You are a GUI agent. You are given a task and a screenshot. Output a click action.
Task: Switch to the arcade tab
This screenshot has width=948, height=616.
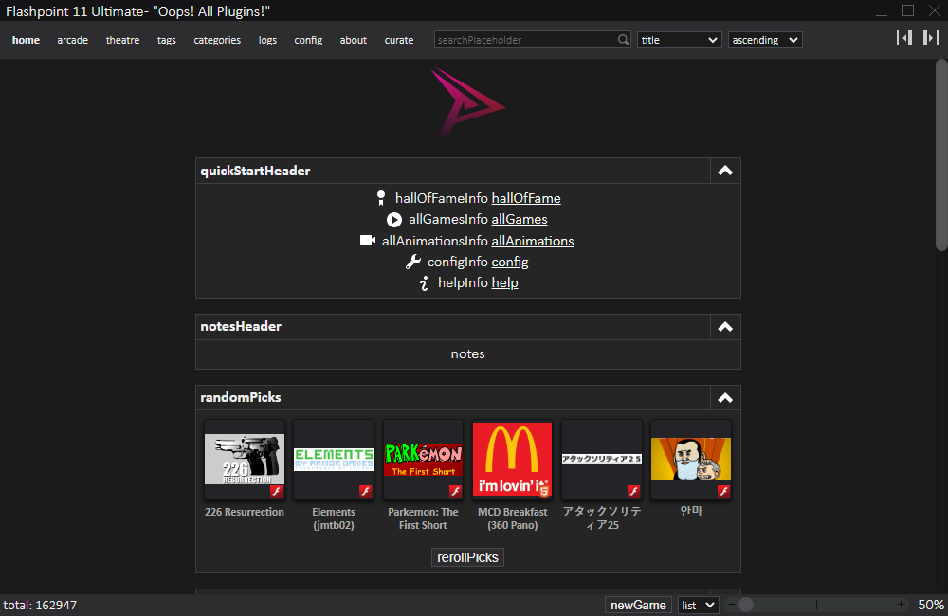(72, 40)
